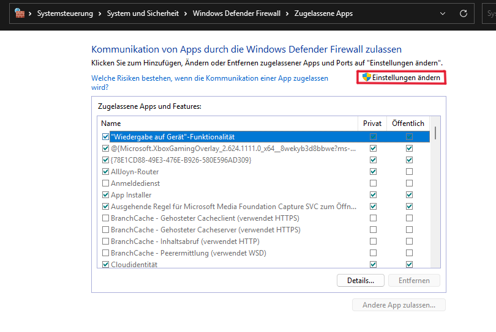496x332 pixels.
Task: Enable Privat checkbox for Anmeldedienst
Action: coord(374,183)
